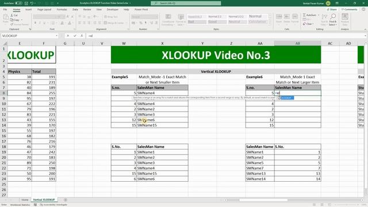
Task: Switch to the Page Layout tab
Action: [44, 10]
